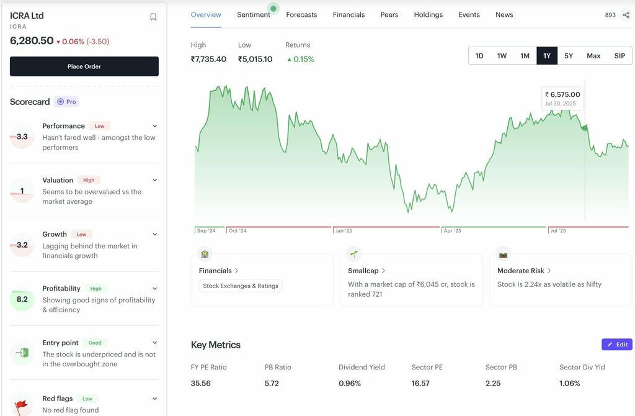The image size is (635, 416).
Task: Click the Scorecard heading
Action: [x=30, y=102]
